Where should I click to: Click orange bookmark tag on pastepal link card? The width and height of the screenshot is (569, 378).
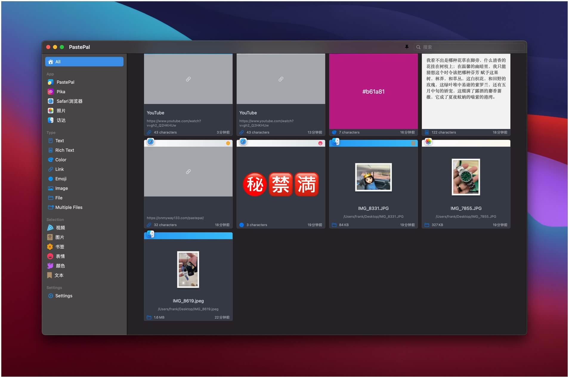point(228,143)
